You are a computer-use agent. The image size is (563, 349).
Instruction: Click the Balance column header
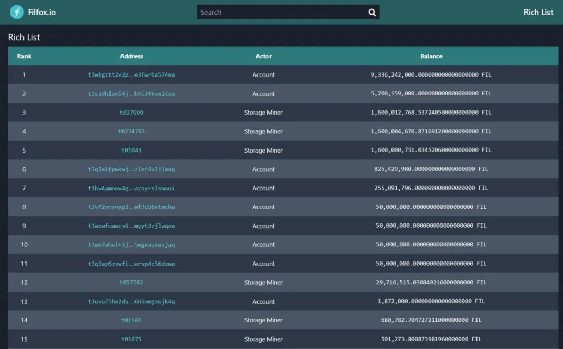(x=431, y=56)
